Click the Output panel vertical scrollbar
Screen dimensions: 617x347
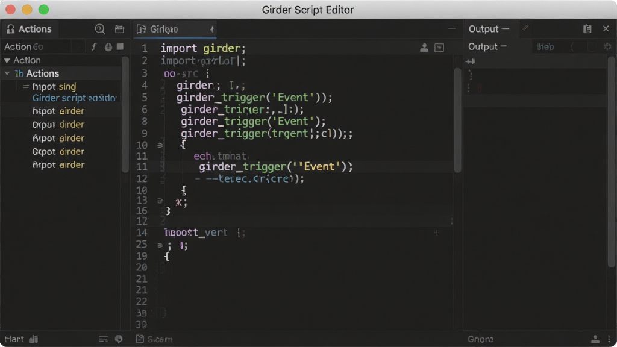coord(611,162)
